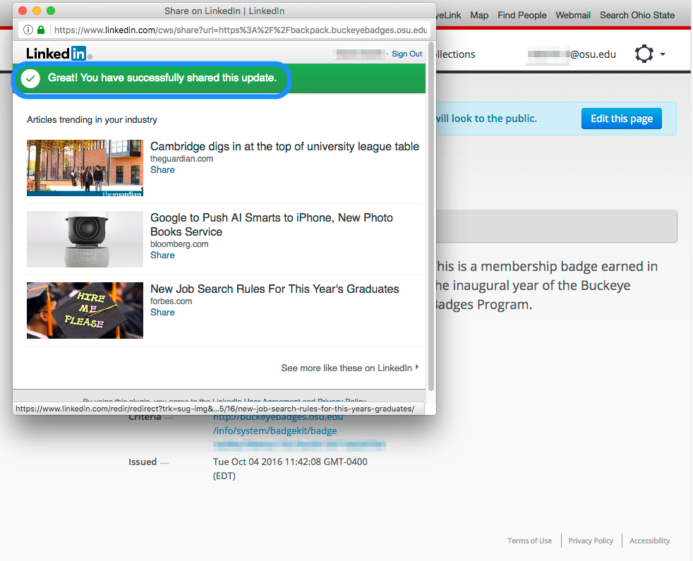Screen dimensions: 693x561
Task: Click Terms of Use footer link
Action: click(x=529, y=541)
